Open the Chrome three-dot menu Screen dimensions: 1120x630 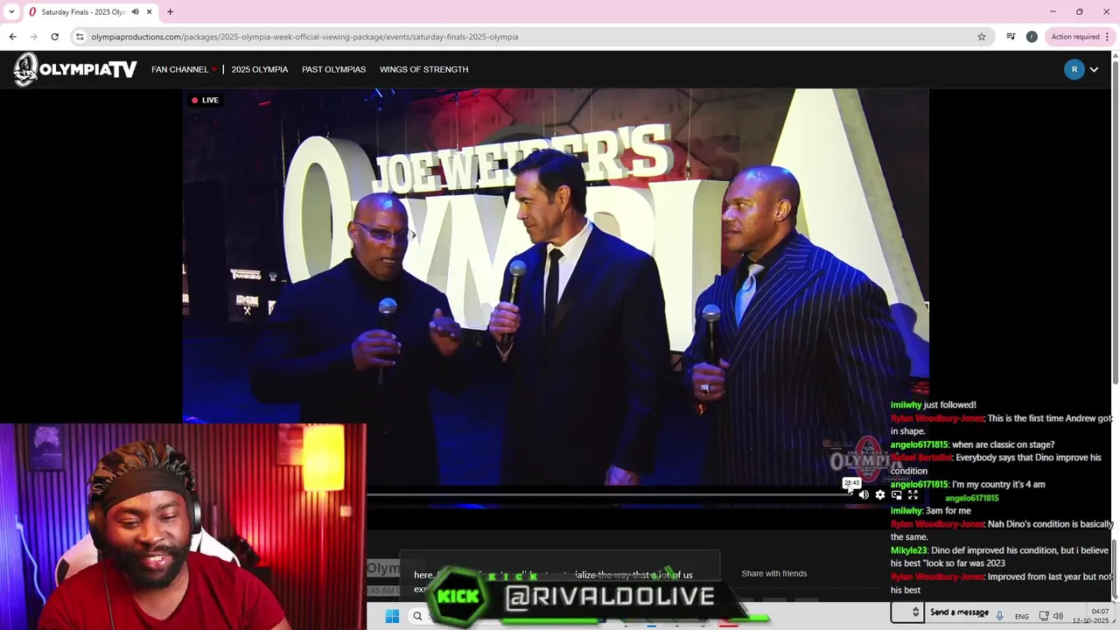point(1109,37)
